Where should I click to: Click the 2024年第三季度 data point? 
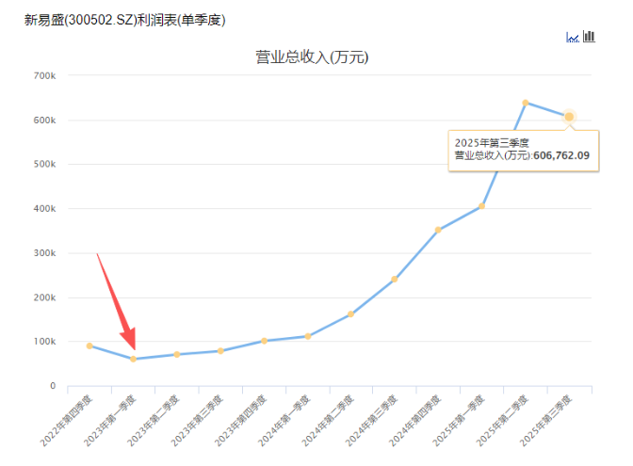coord(395,279)
